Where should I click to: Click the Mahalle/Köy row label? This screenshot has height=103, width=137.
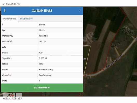coord(8,36)
